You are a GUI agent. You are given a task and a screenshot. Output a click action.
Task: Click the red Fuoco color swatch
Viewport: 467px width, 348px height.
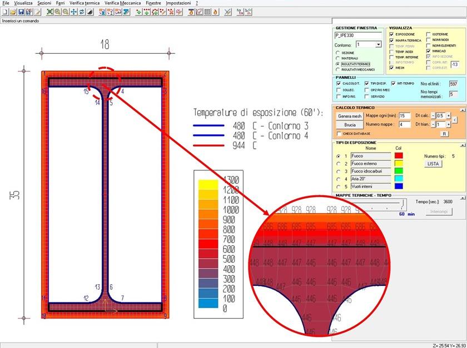coord(399,156)
